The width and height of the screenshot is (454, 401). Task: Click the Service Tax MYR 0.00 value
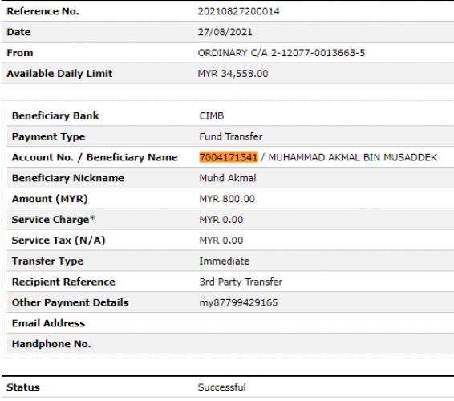(x=221, y=241)
